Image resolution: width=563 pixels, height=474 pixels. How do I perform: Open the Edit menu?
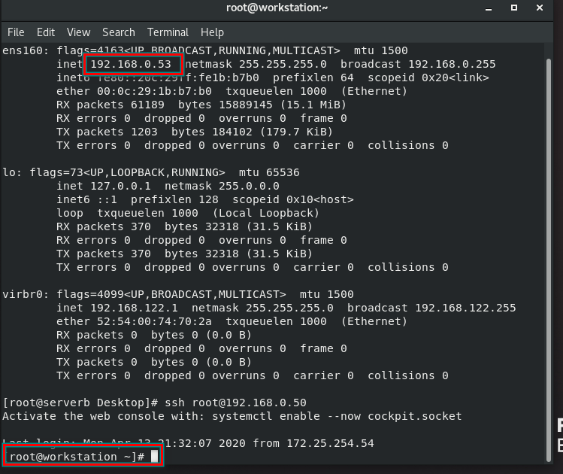(46, 32)
